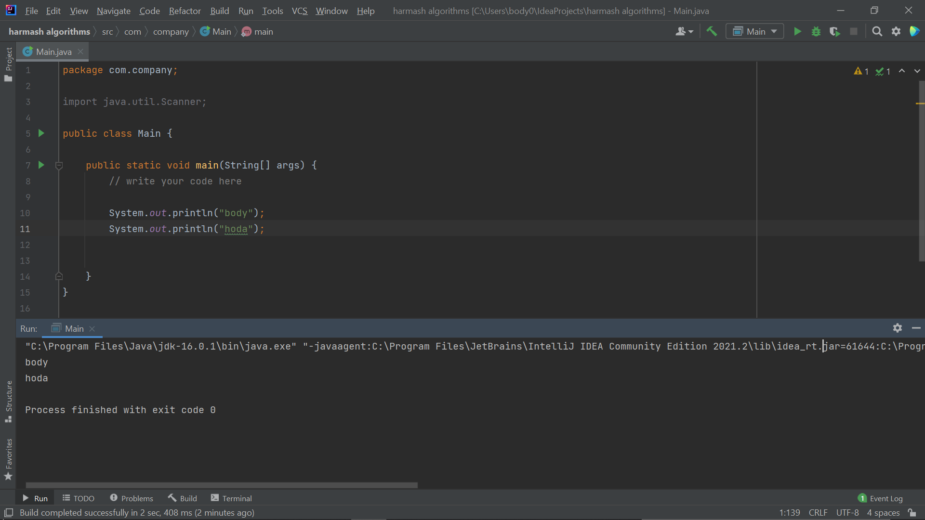Image resolution: width=925 pixels, height=520 pixels.
Task: Open IDE settings gear in toolbar
Action: tap(896, 31)
